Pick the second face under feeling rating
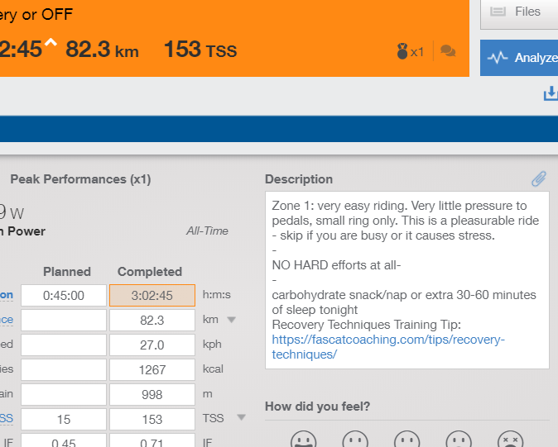558x447 pixels. [356, 440]
